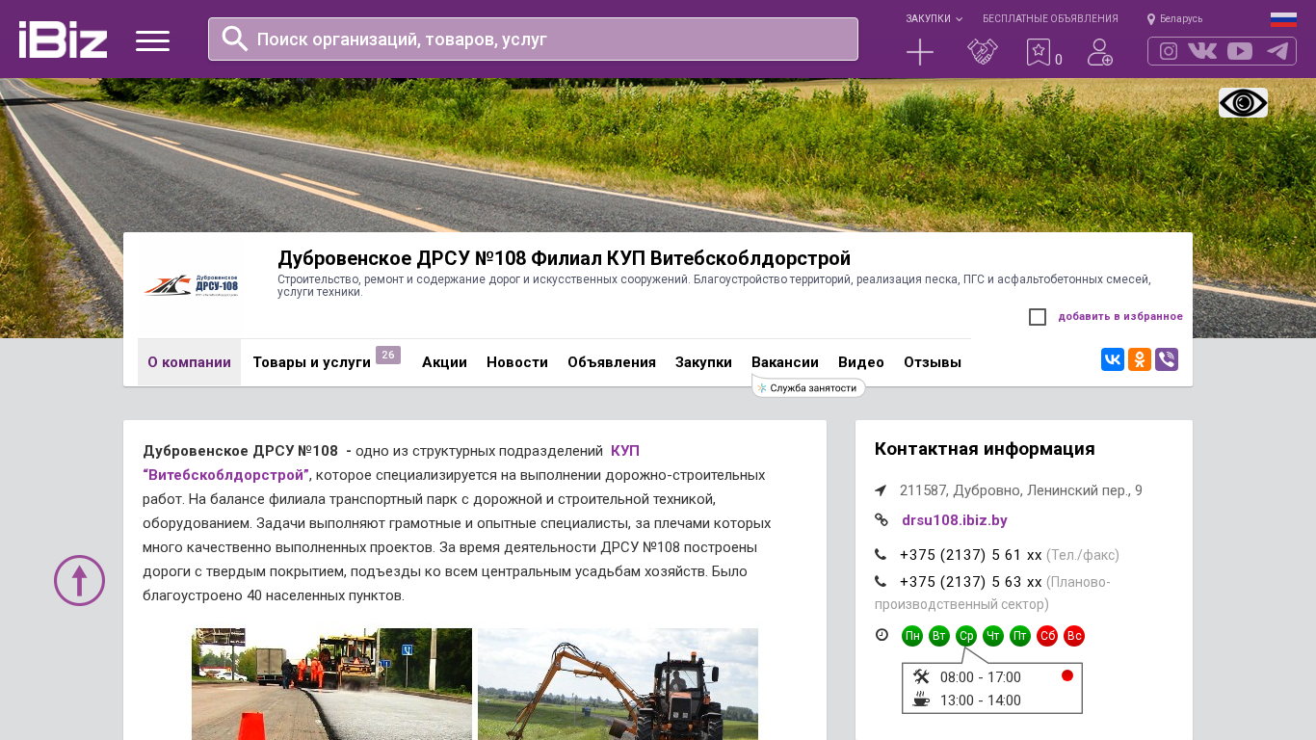Select Sunday (Вс) in work schedule
The height and width of the screenshot is (740, 1316).
click(1074, 636)
